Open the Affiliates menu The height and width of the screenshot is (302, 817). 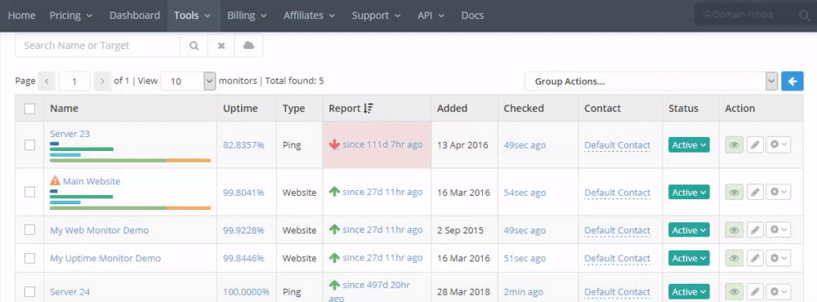(309, 16)
